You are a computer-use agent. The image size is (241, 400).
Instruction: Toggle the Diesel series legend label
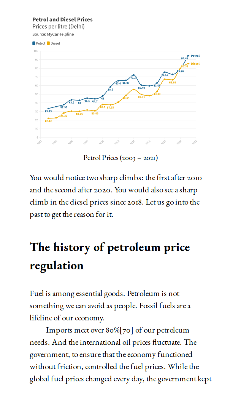(x=55, y=43)
